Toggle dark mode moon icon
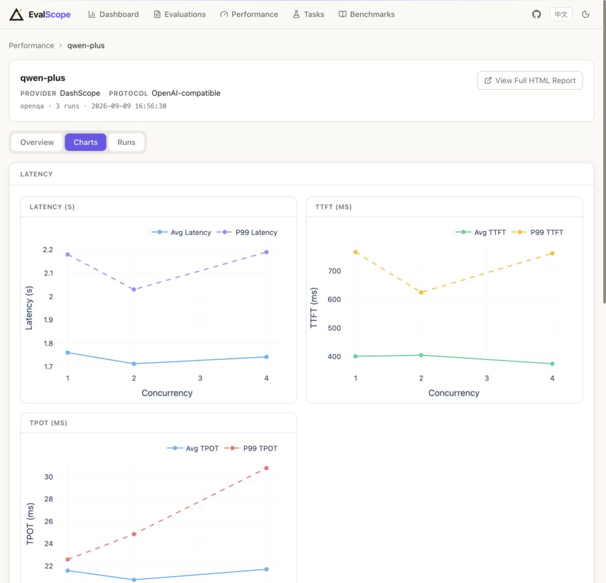The height and width of the screenshot is (583, 606). coord(586,14)
